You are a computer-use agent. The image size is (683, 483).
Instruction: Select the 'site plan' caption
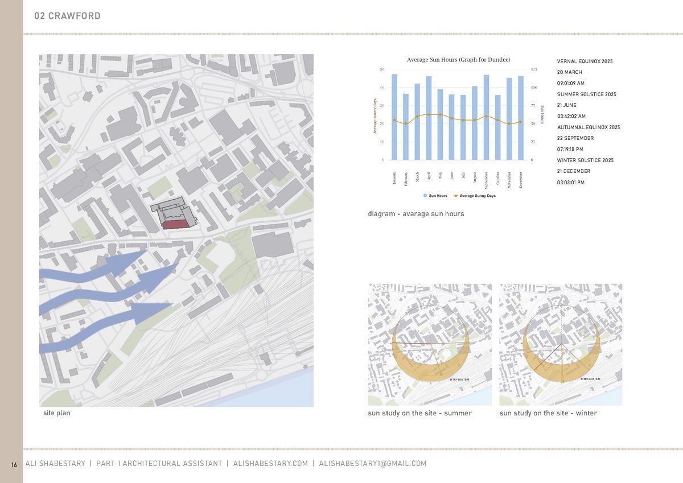(x=57, y=413)
